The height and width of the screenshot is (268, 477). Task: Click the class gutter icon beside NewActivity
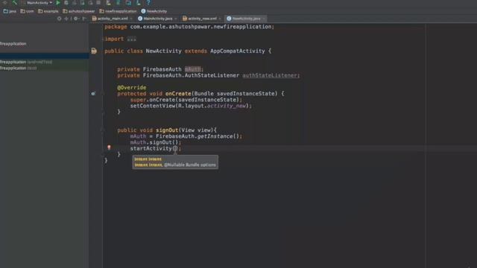[94, 51]
